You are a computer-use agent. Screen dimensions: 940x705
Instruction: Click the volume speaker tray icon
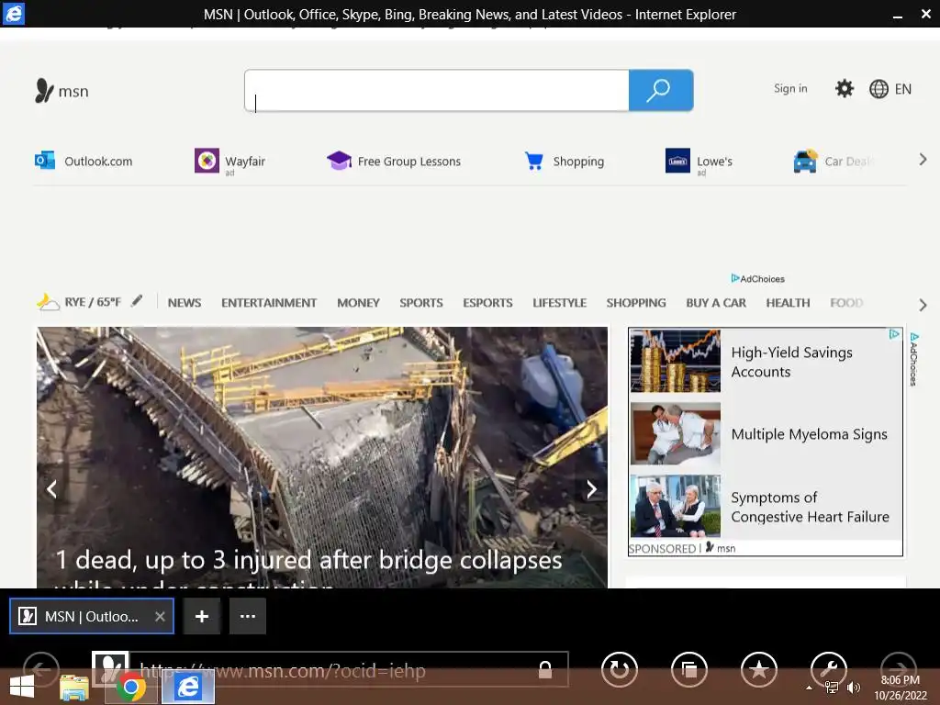pos(853,688)
